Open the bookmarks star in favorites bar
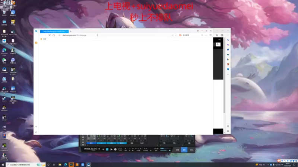This screenshot has height=167, width=298. [x=41, y=39]
